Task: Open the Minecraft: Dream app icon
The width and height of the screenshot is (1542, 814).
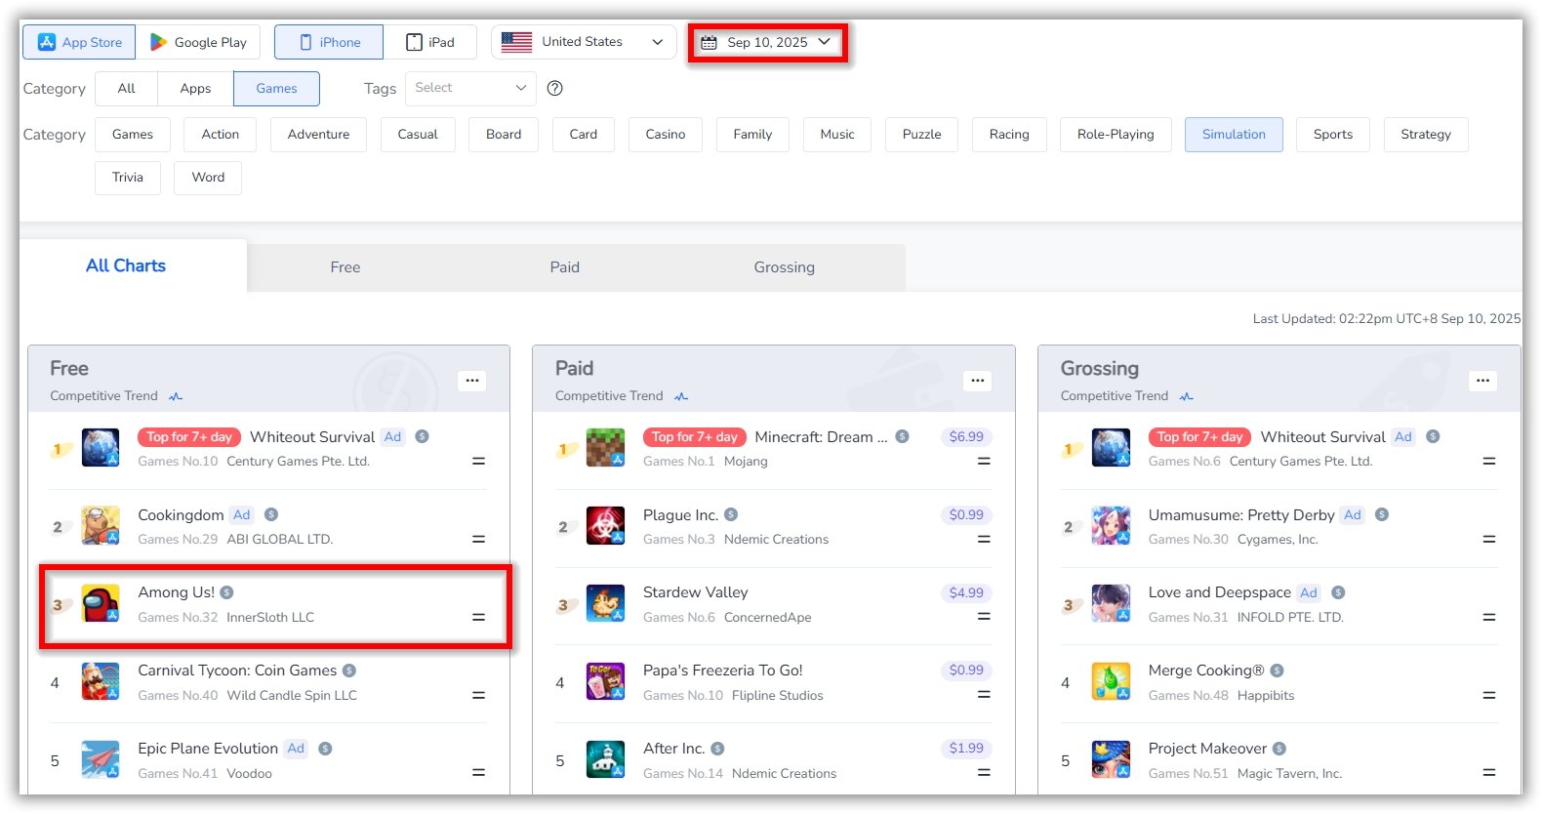Action: [605, 448]
